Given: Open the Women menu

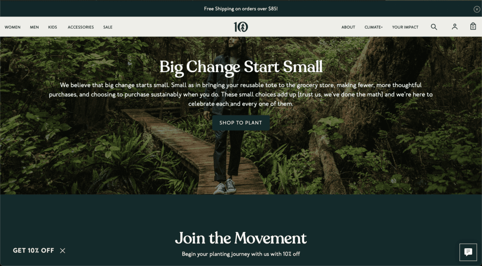Looking at the screenshot, I should coord(13,27).
